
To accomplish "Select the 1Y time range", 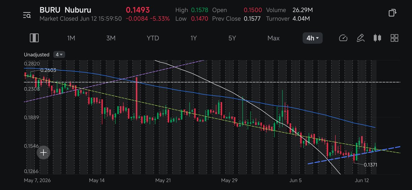I will click(x=194, y=38).
